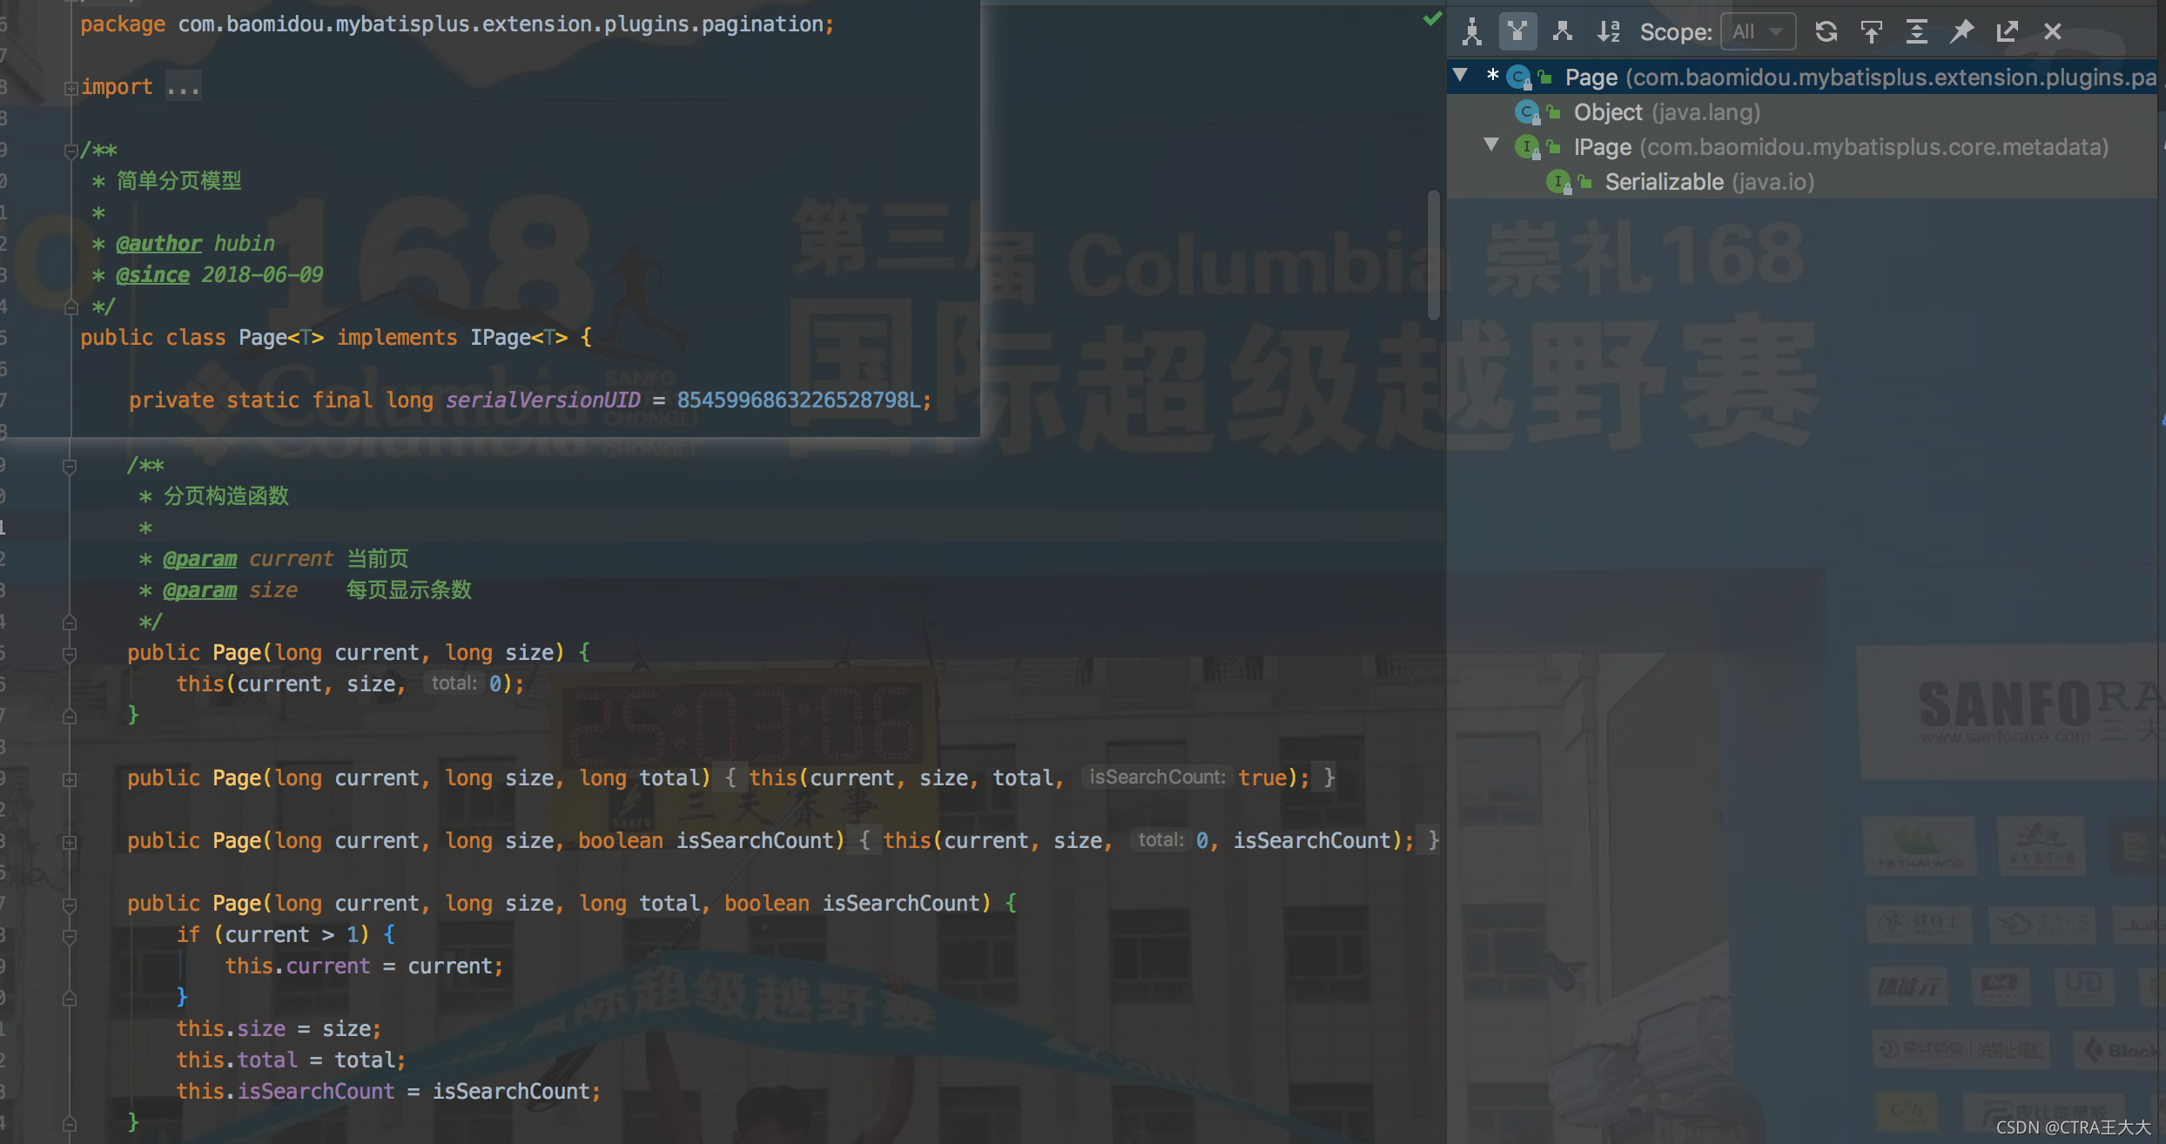
Task: Click IPage in the class declaration
Action: point(500,338)
